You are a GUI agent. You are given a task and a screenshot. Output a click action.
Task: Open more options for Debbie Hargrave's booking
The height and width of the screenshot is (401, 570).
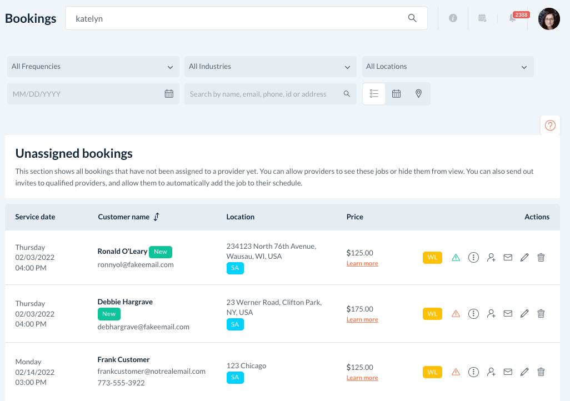pos(473,314)
